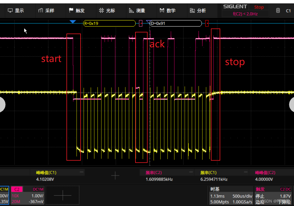This screenshot has width=294, height=206.
Task: Select the blue trigger position marker
Action: [x=73, y=22]
